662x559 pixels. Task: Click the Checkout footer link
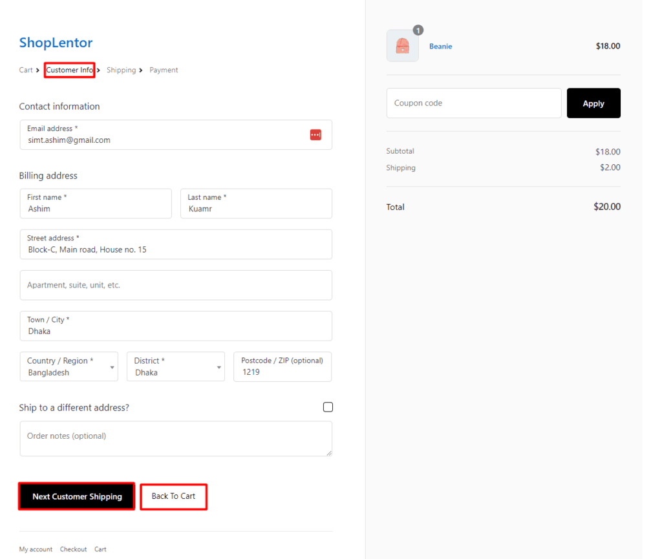pyautogui.click(x=73, y=549)
